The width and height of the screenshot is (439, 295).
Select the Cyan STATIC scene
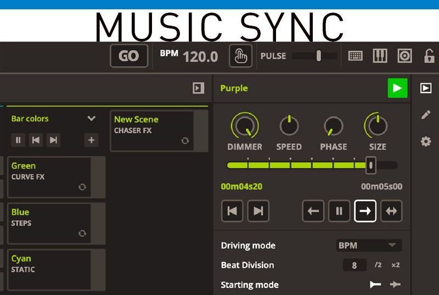click(57, 270)
